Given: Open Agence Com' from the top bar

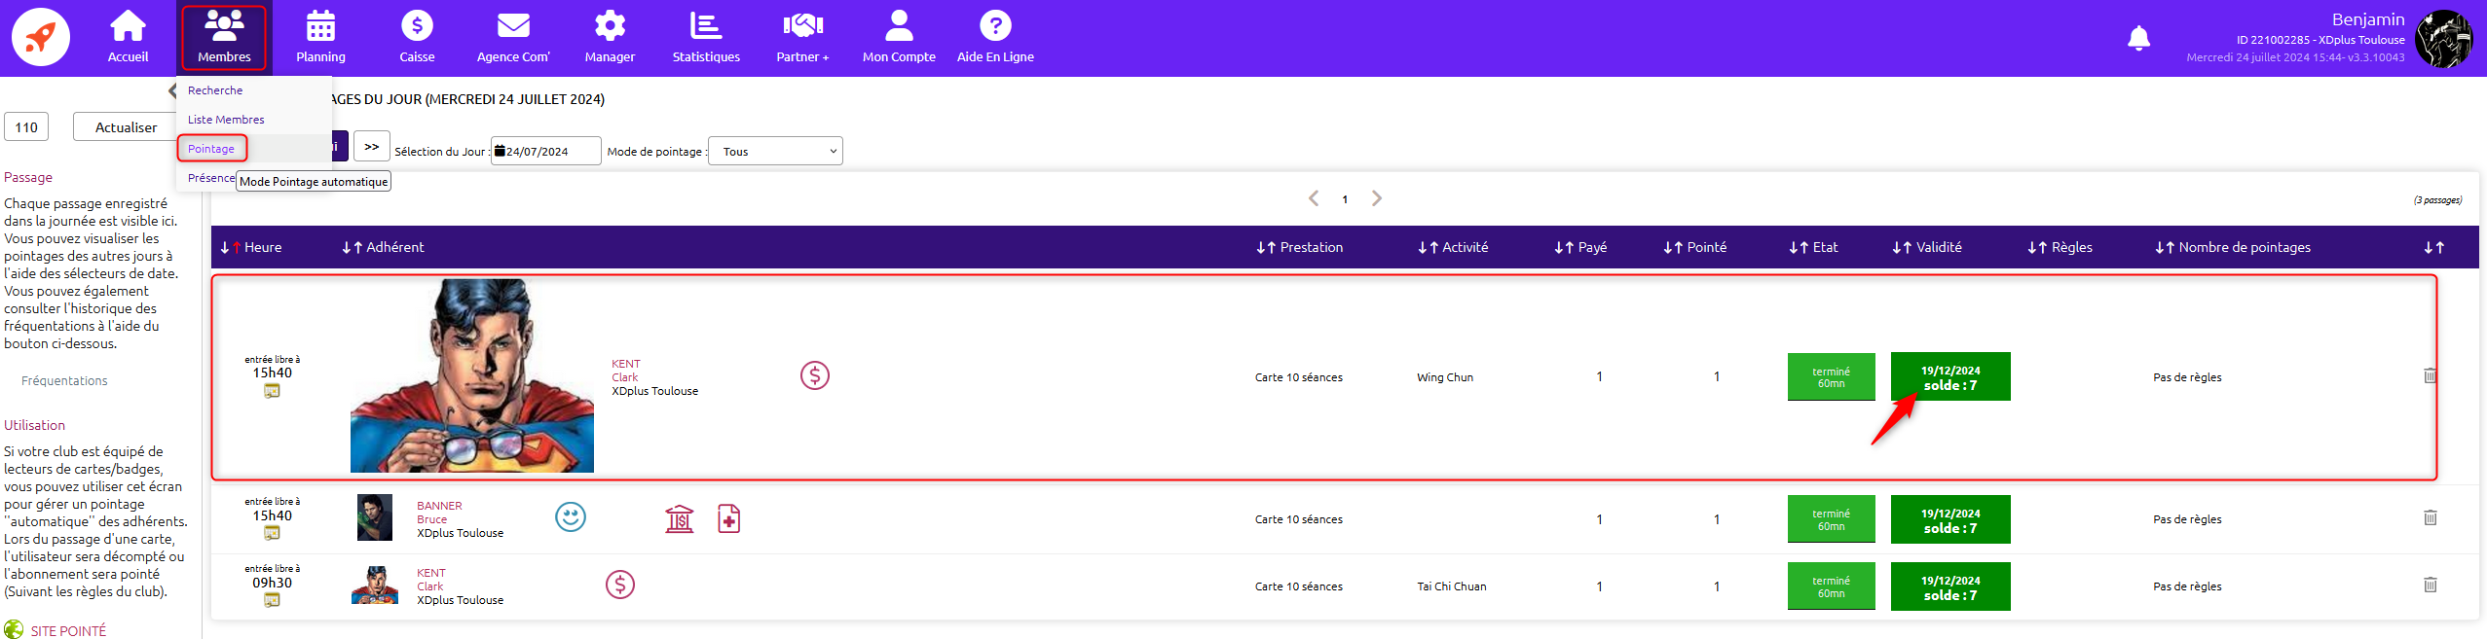Looking at the screenshot, I should click(x=513, y=38).
